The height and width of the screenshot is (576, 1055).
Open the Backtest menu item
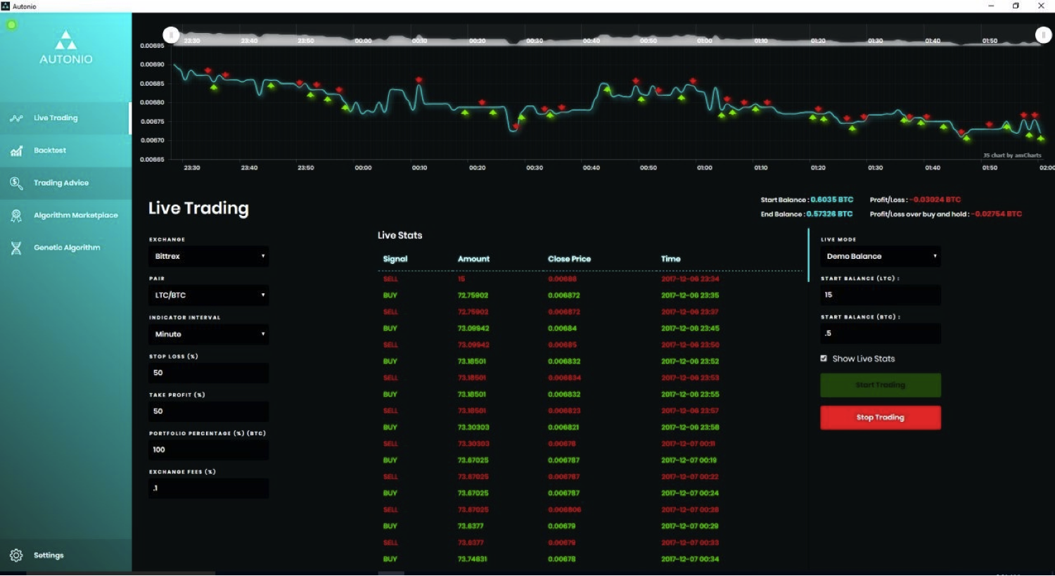65,151
